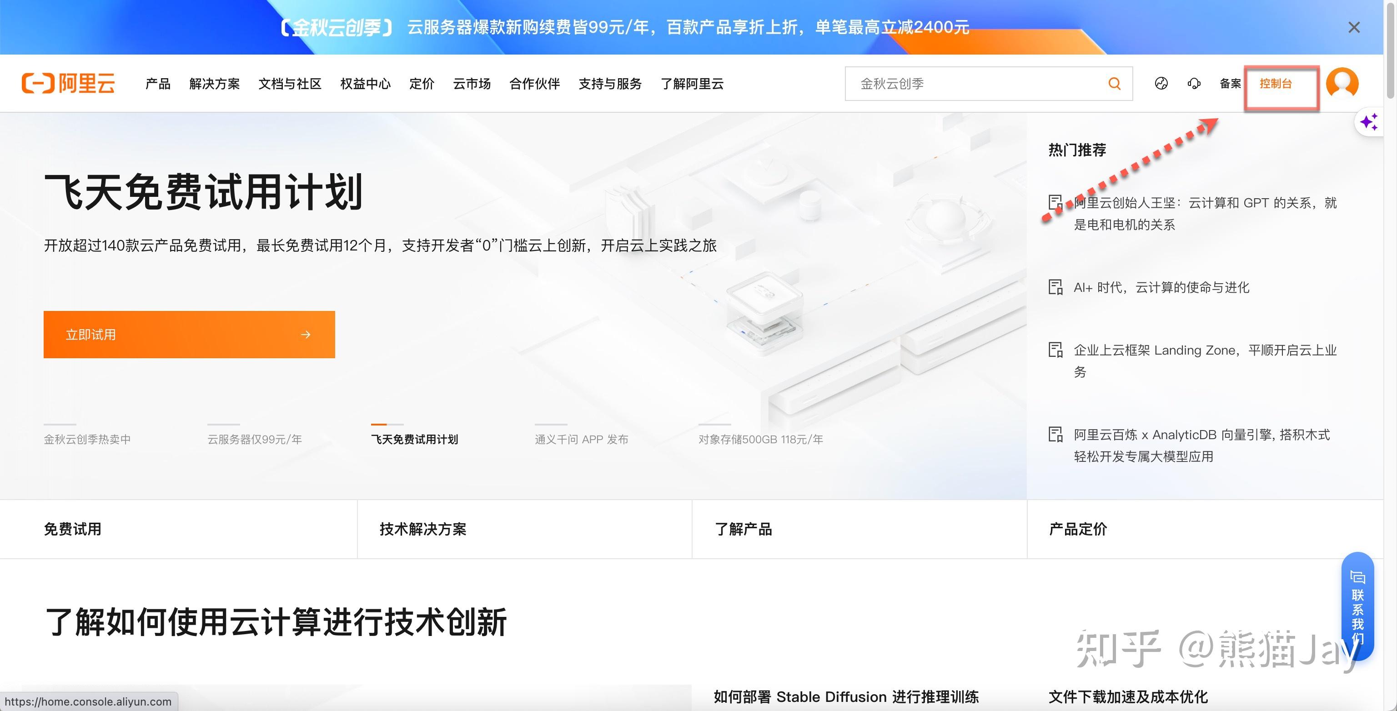Open the 解决方案 menu
1397x711 pixels.
(215, 84)
